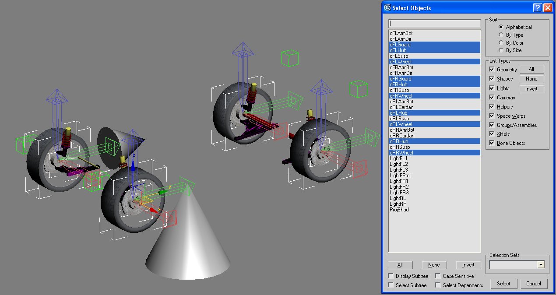The image size is (556, 295).
Task: Uncheck the Lights list type
Action: tap(492, 88)
